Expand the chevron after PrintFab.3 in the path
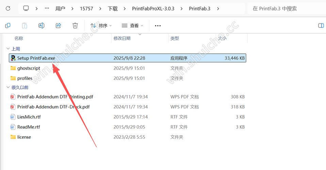 tap(218, 8)
